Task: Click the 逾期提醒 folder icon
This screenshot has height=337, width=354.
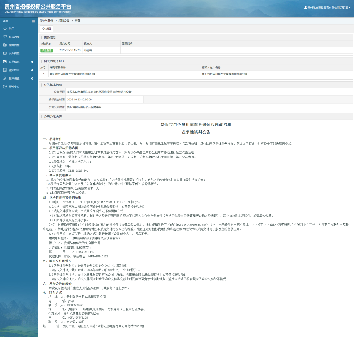Action: pos(5,45)
